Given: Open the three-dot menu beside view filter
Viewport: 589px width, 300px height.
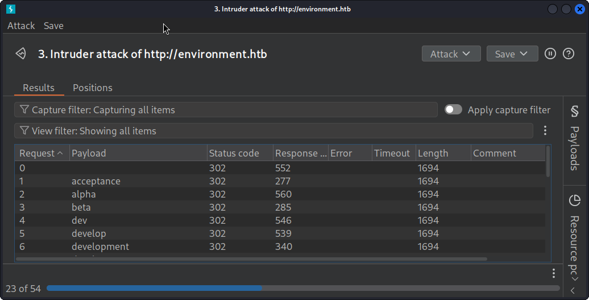Looking at the screenshot, I should pyautogui.click(x=545, y=130).
